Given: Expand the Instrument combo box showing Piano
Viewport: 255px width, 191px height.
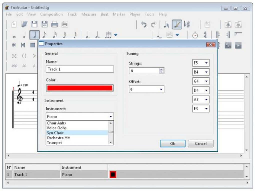Looking at the screenshot, I should point(110,116).
